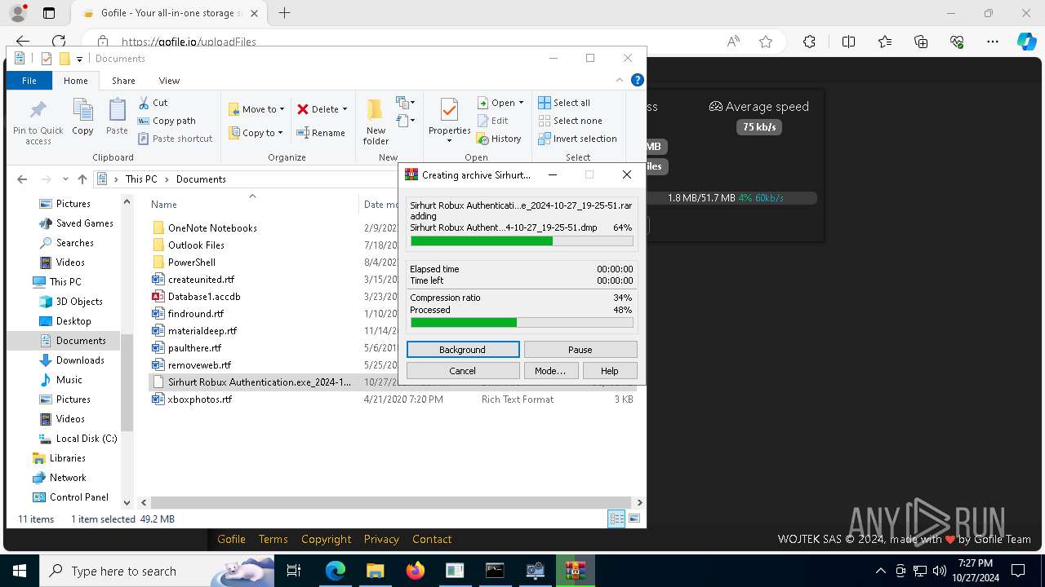This screenshot has width=1045, height=587.
Task: Click Copy path in the ribbon
Action: tap(167, 121)
